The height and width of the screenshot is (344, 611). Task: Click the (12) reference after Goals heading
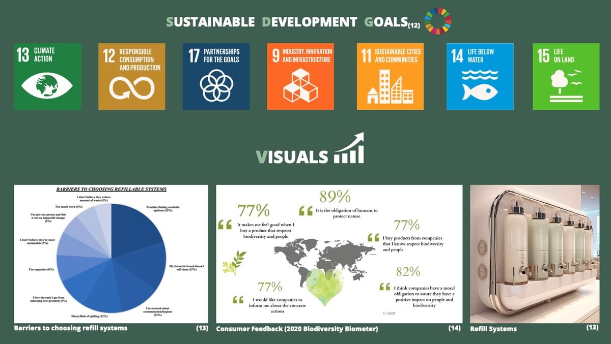tap(414, 25)
